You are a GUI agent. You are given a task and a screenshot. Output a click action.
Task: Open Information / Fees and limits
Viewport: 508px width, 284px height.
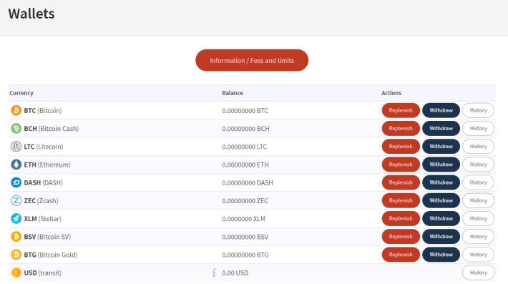point(252,60)
